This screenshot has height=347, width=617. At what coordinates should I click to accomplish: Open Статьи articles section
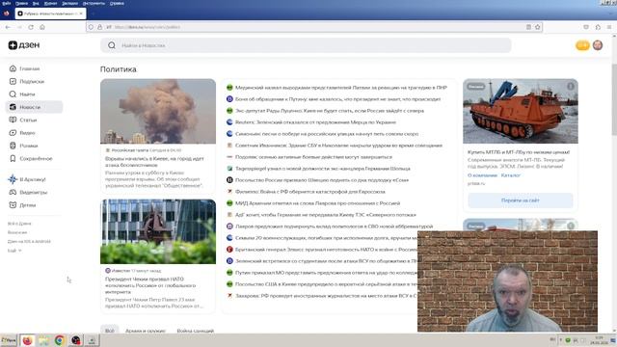tap(23, 120)
